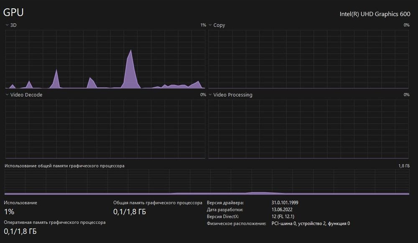The image size is (418, 243).
Task: Select the Intel(R) UHD Graphics 600 name
Action: 375,14
